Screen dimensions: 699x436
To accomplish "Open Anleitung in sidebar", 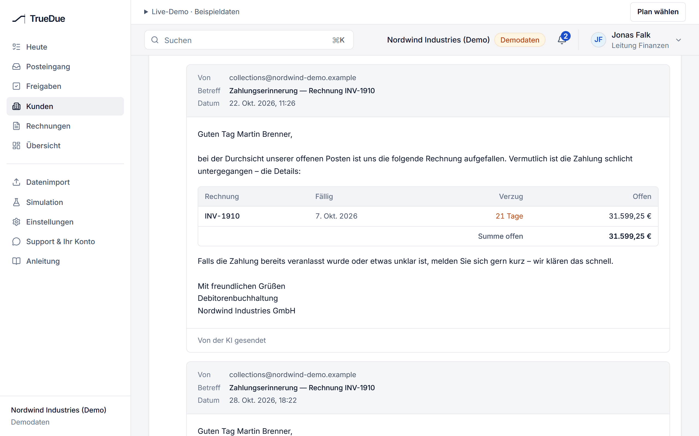I will click(x=65, y=261).
